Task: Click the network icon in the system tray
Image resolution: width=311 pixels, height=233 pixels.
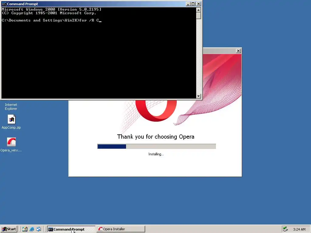Action: tap(285, 229)
